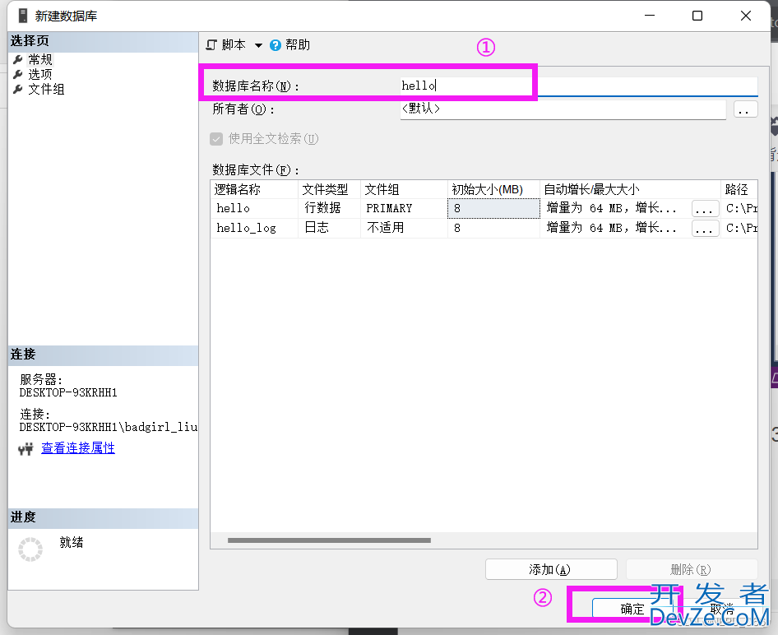This screenshot has height=635, width=778.
Task: Click the progress spinner icon
Action: [x=30, y=549]
